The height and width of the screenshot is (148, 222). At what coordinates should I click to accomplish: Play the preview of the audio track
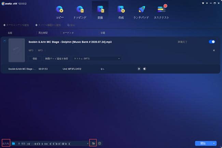tap(139, 69)
